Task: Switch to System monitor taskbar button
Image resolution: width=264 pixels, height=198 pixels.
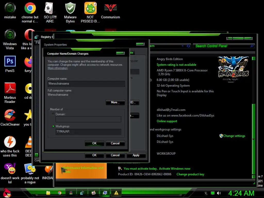Action: 105,193
